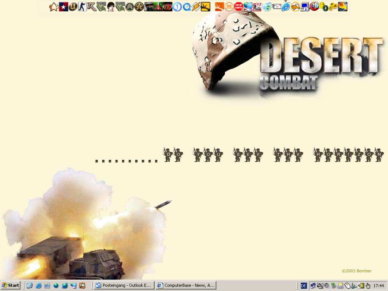This screenshot has height=291, width=388.
Task: Click the orange sunburst square icon
Action: pos(219,7)
